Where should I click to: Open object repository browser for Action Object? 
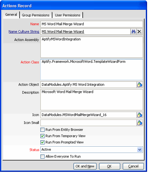[x=139, y=85]
